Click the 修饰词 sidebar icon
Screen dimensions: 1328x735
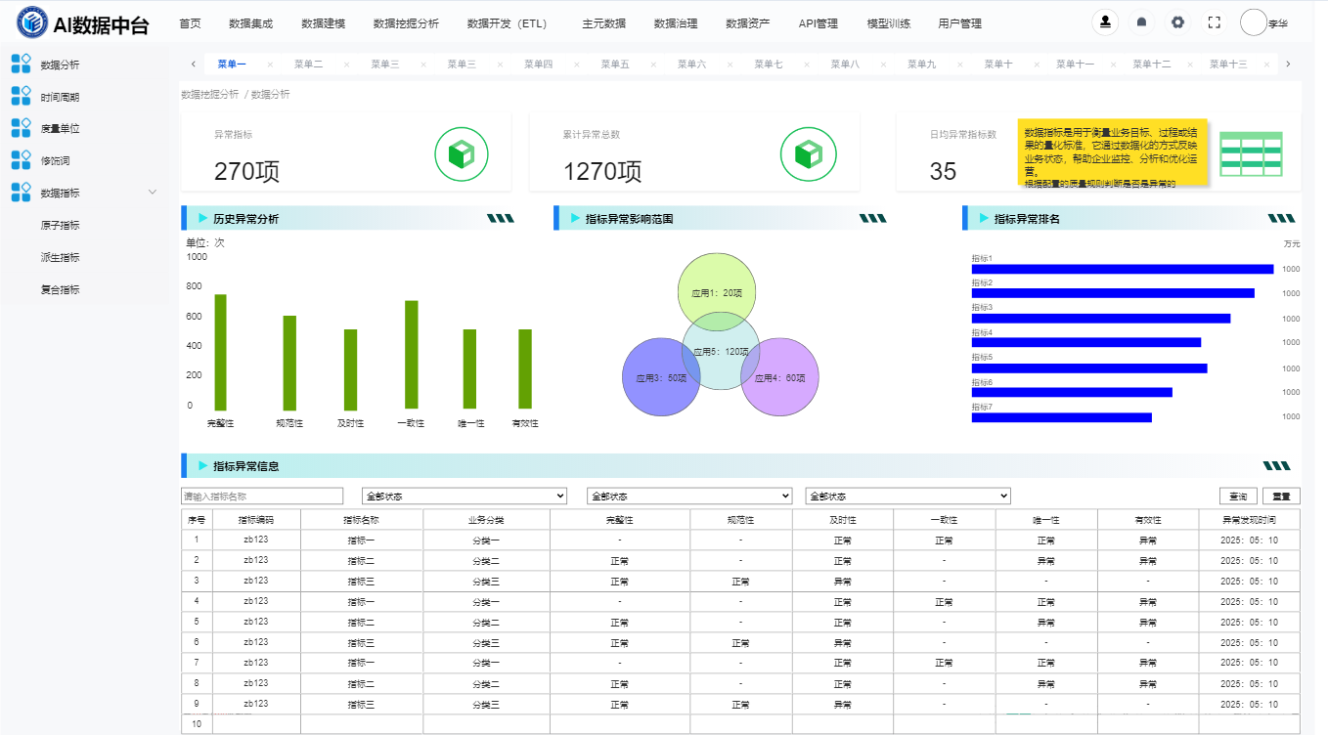[x=21, y=160]
